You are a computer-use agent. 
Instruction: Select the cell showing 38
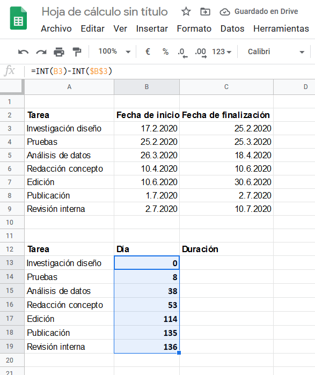pyautogui.click(x=146, y=291)
